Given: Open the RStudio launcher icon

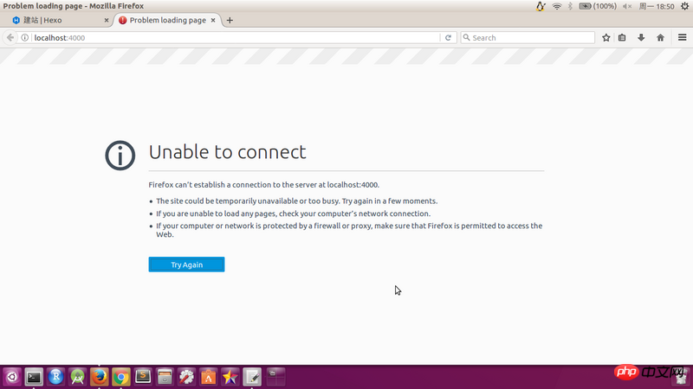Looking at the screenshot, I should pos(55,377).
